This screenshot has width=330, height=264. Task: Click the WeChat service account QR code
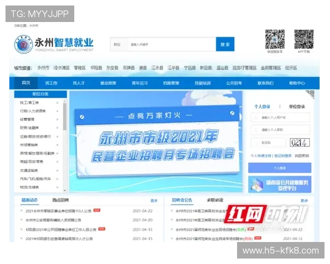tap(275, 40)
